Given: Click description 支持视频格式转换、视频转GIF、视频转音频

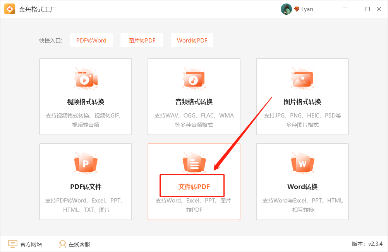Looking at the screenshot, I should (x=84, y=120).
